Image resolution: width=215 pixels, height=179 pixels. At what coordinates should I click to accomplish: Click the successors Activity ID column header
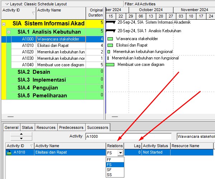click(x=20, y=146)
